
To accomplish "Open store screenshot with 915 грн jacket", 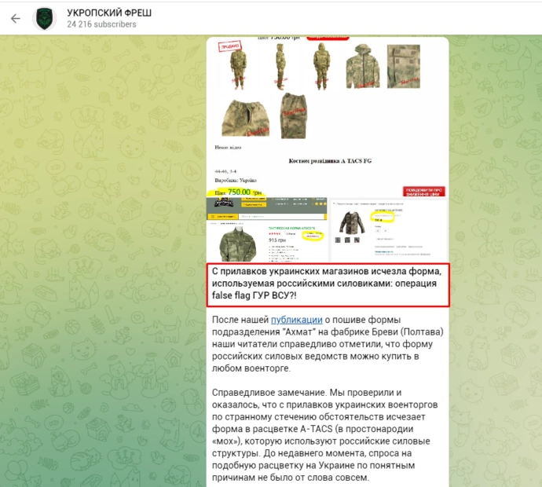I will tap(267, 229).
